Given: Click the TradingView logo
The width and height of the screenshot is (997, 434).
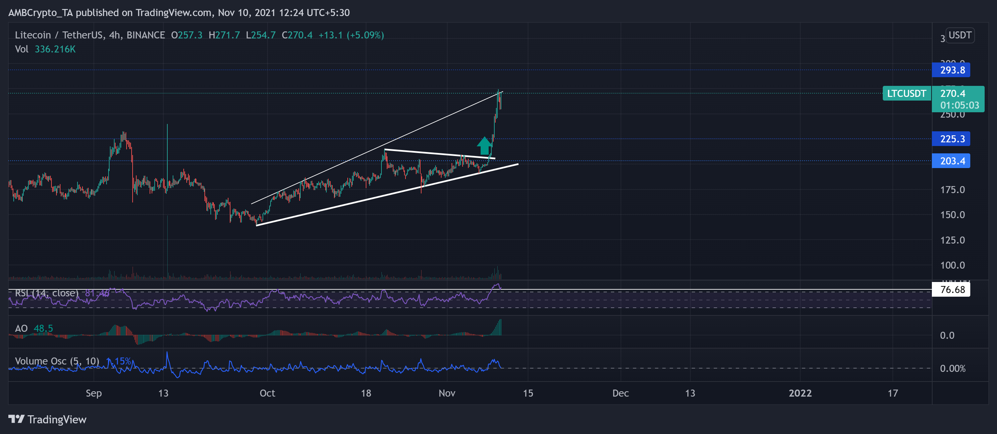Looking at the screenshot, I should [x=47, y=420].
